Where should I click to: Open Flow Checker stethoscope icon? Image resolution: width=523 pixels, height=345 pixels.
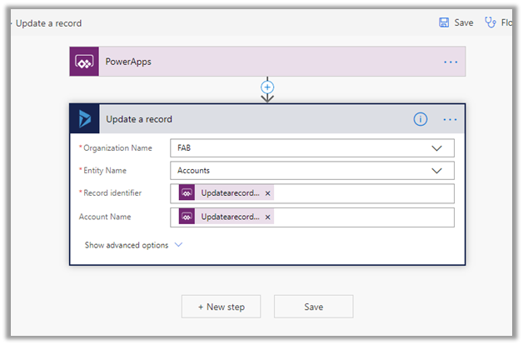[491, 22]
